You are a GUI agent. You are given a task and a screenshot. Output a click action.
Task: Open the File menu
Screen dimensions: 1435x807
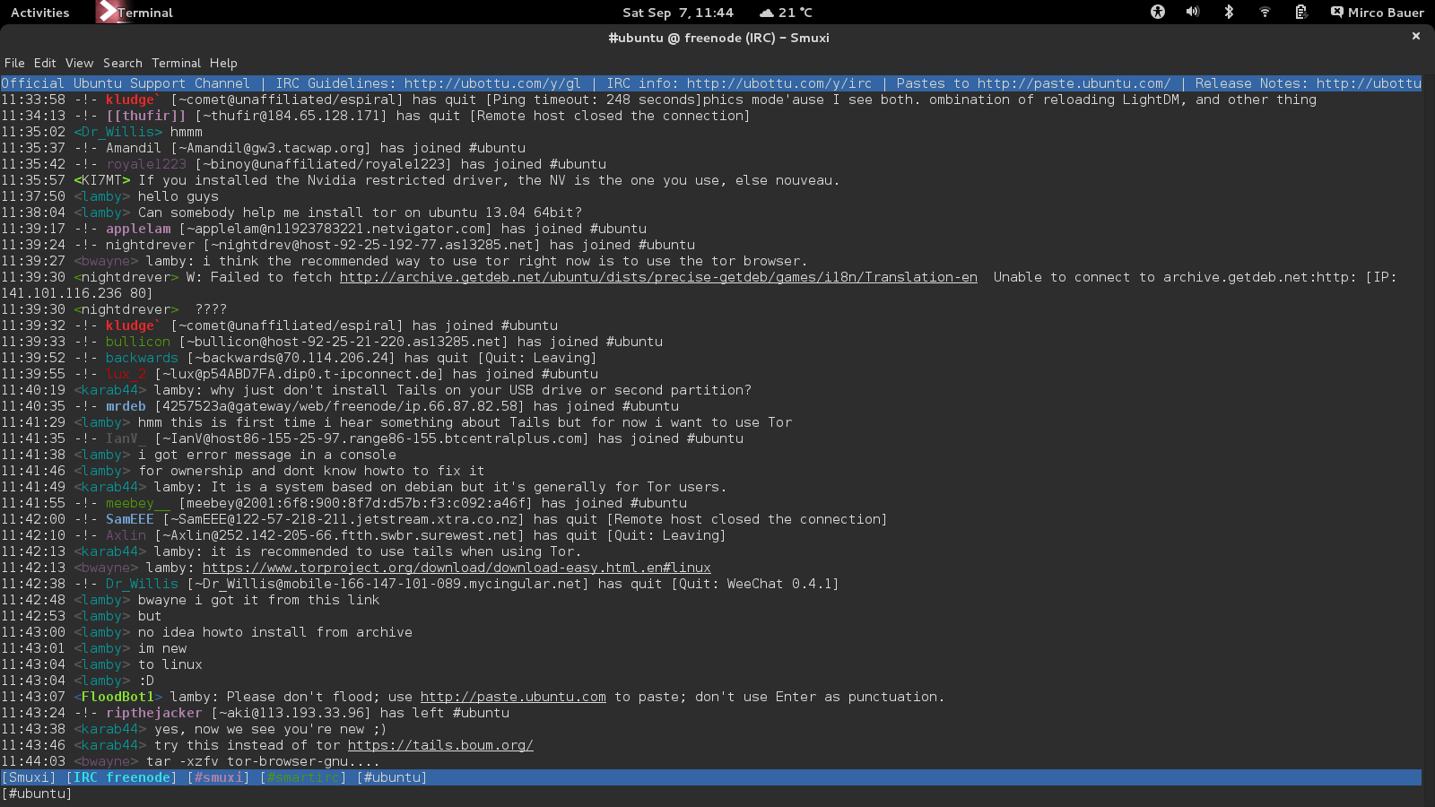[x=14, y=63]
